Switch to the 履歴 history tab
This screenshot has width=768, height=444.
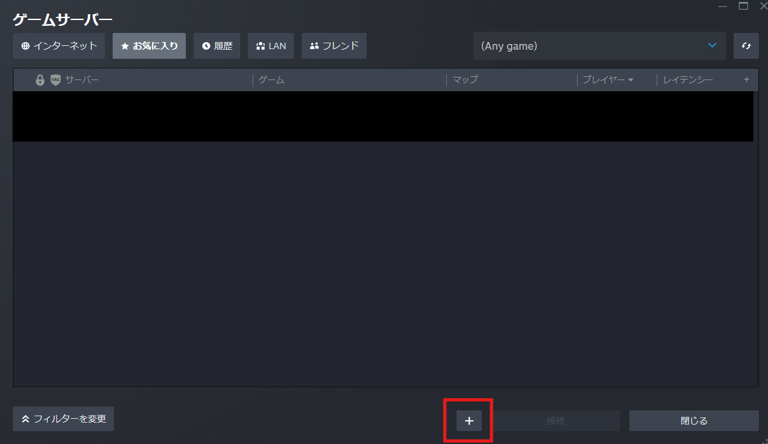pos(217,46)
